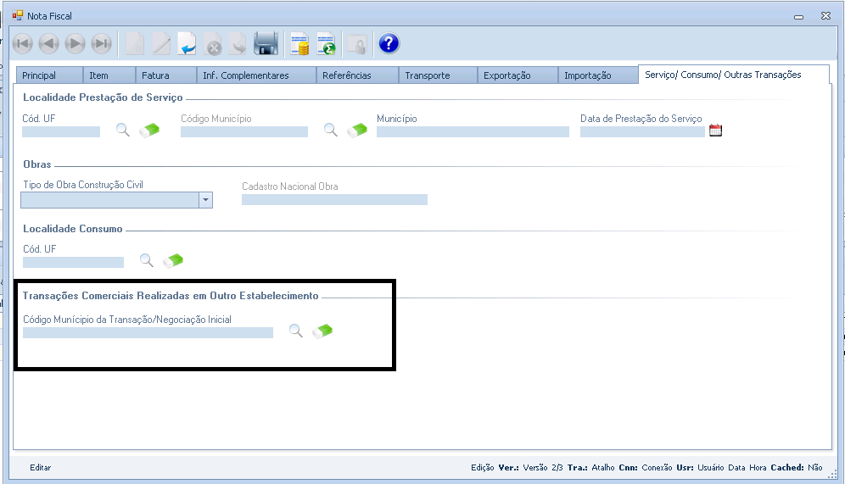Select Serviço/ Consumo/ Outras Transações tab
Screen dimensions: 845x484
(734, 75)
